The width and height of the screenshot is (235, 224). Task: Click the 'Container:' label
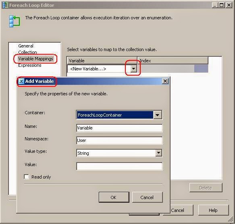click(x=35, y=113)
